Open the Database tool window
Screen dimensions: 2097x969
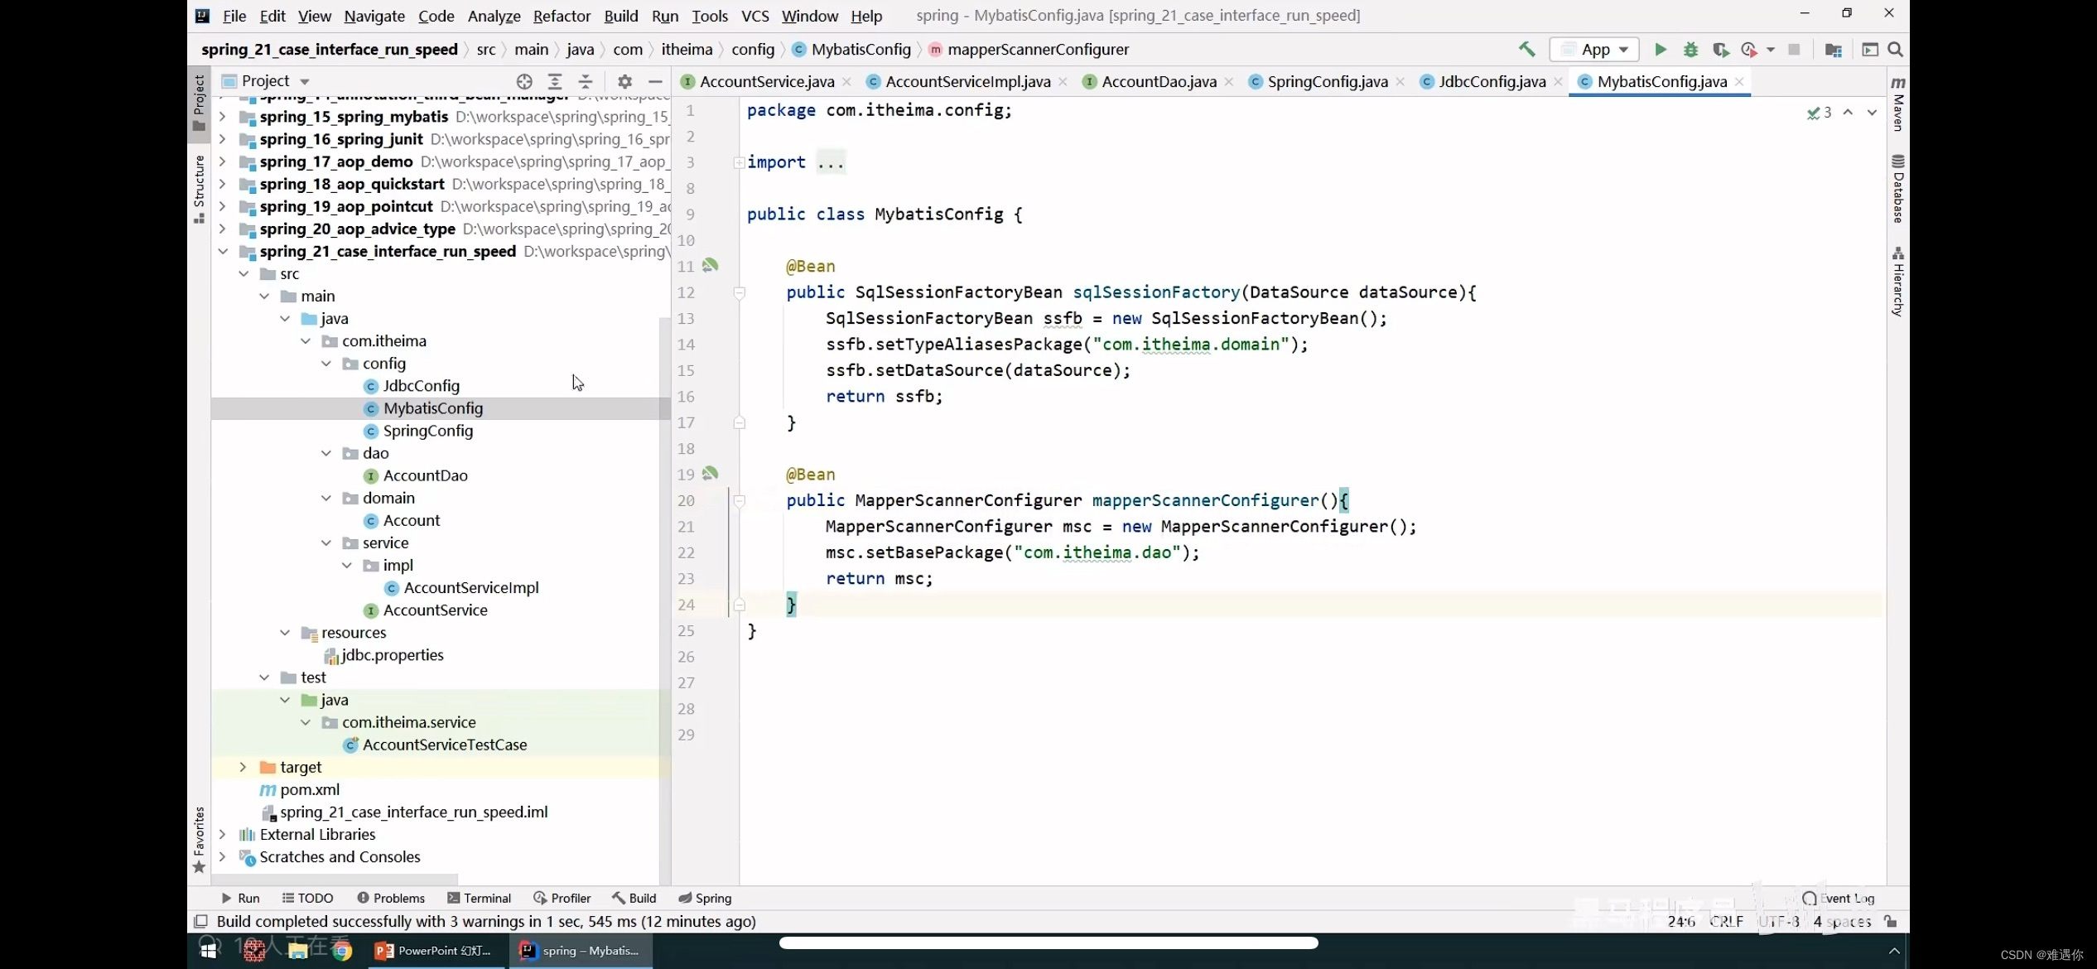[1898, 189]
